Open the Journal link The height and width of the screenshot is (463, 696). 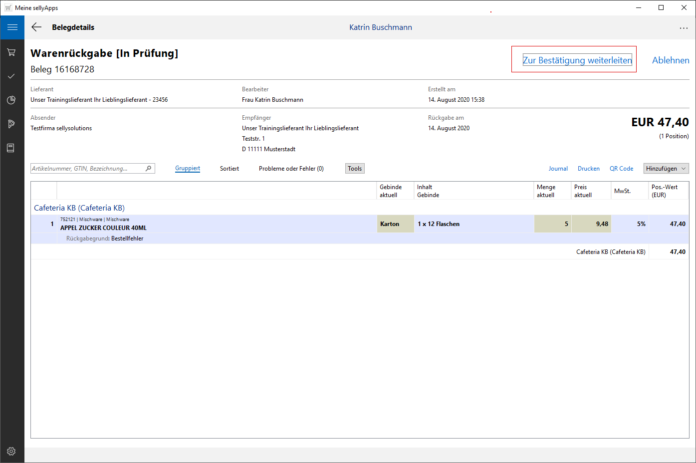(x=558, y=169)
